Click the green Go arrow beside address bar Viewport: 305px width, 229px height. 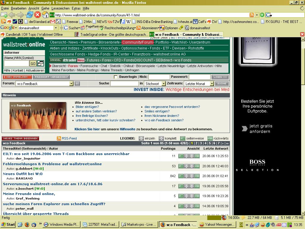tap(262, 15)
